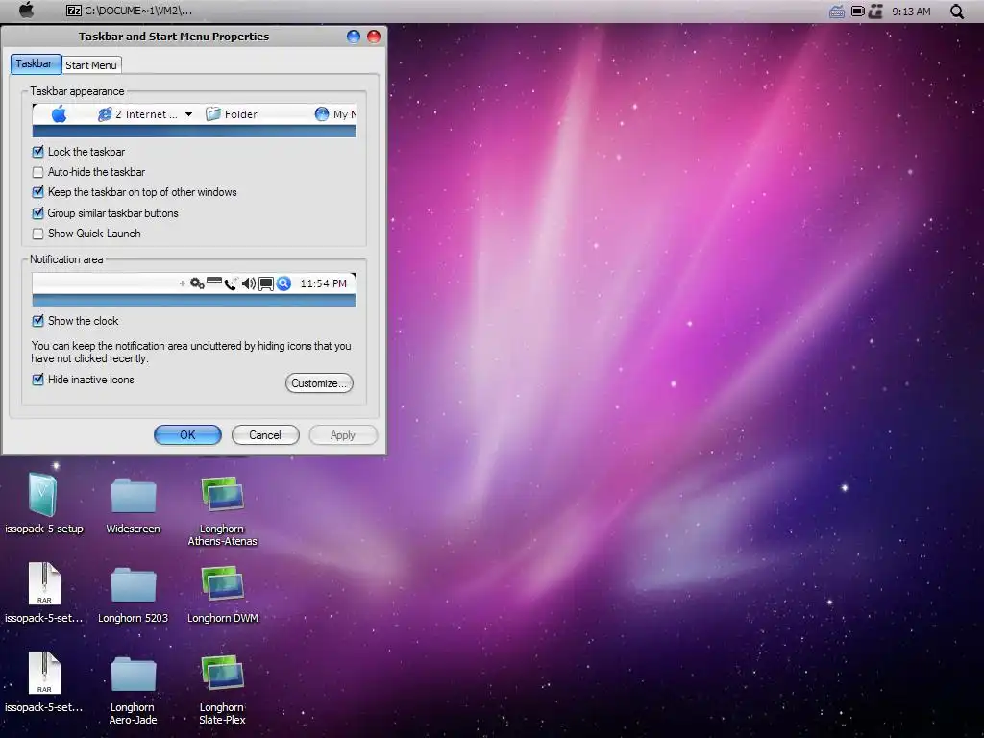Screen dimensions: 984x738
Task: Open the Apple logo start menu
Action: point(26,11)
